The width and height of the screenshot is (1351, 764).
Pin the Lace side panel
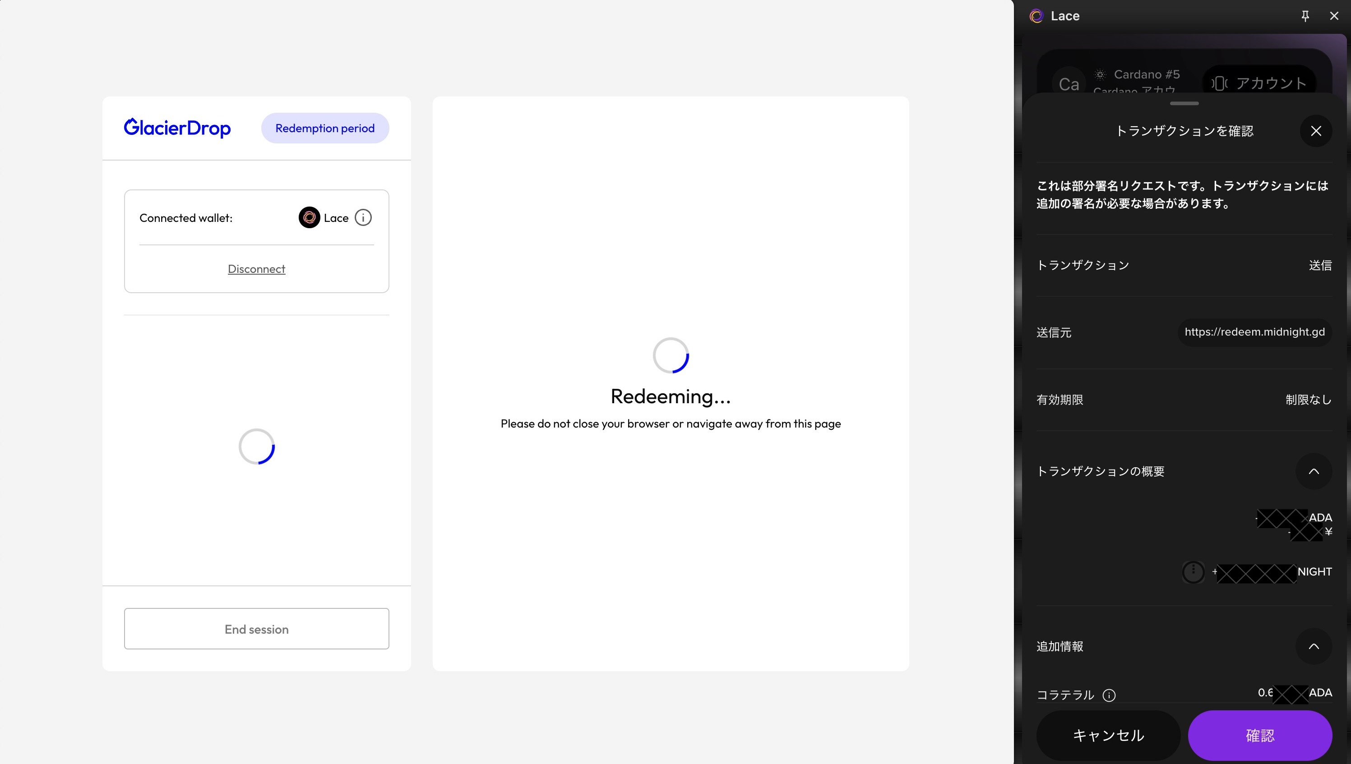point(1305,16)
